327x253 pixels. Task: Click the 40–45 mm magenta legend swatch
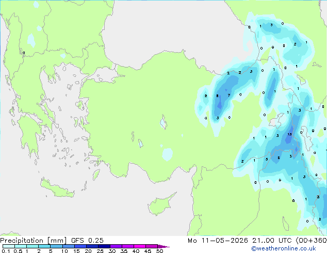(140, 246)
